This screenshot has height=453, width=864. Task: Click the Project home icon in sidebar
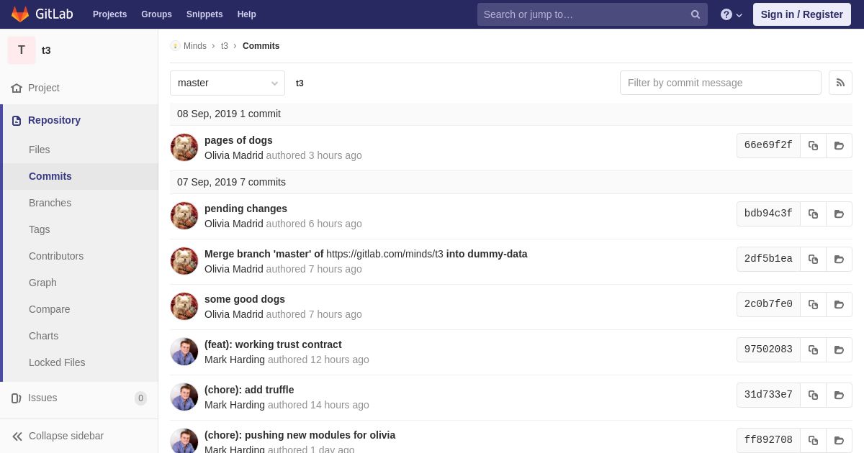pos(17,88)
